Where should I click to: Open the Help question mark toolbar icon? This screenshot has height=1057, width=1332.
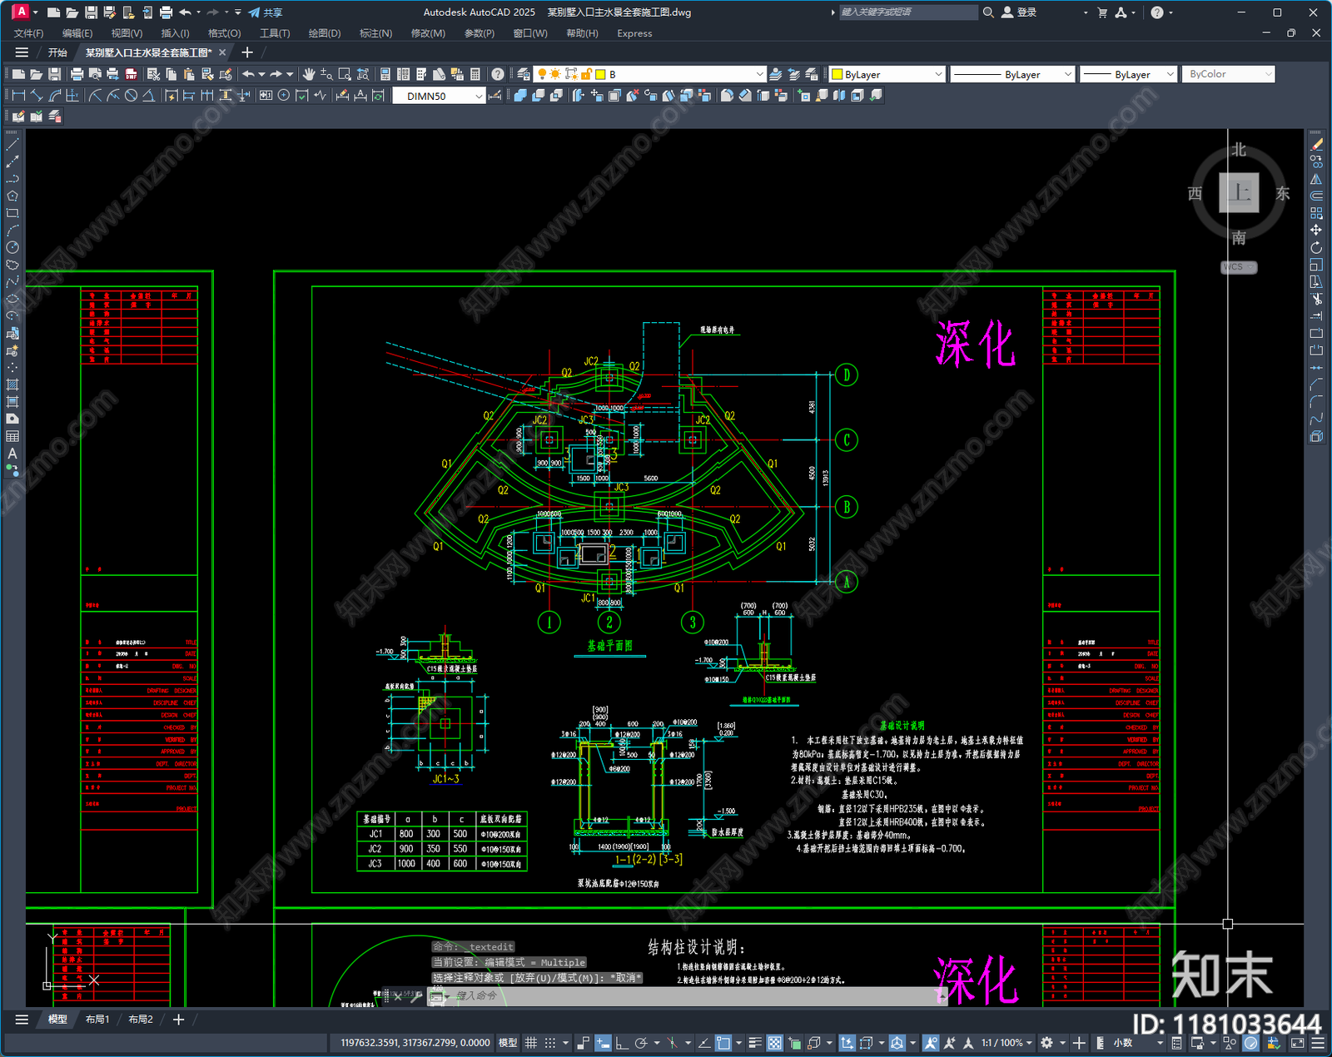tap(498, 74)
